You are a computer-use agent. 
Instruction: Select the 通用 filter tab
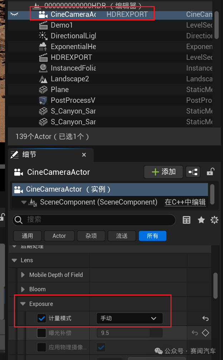point(27,236)
